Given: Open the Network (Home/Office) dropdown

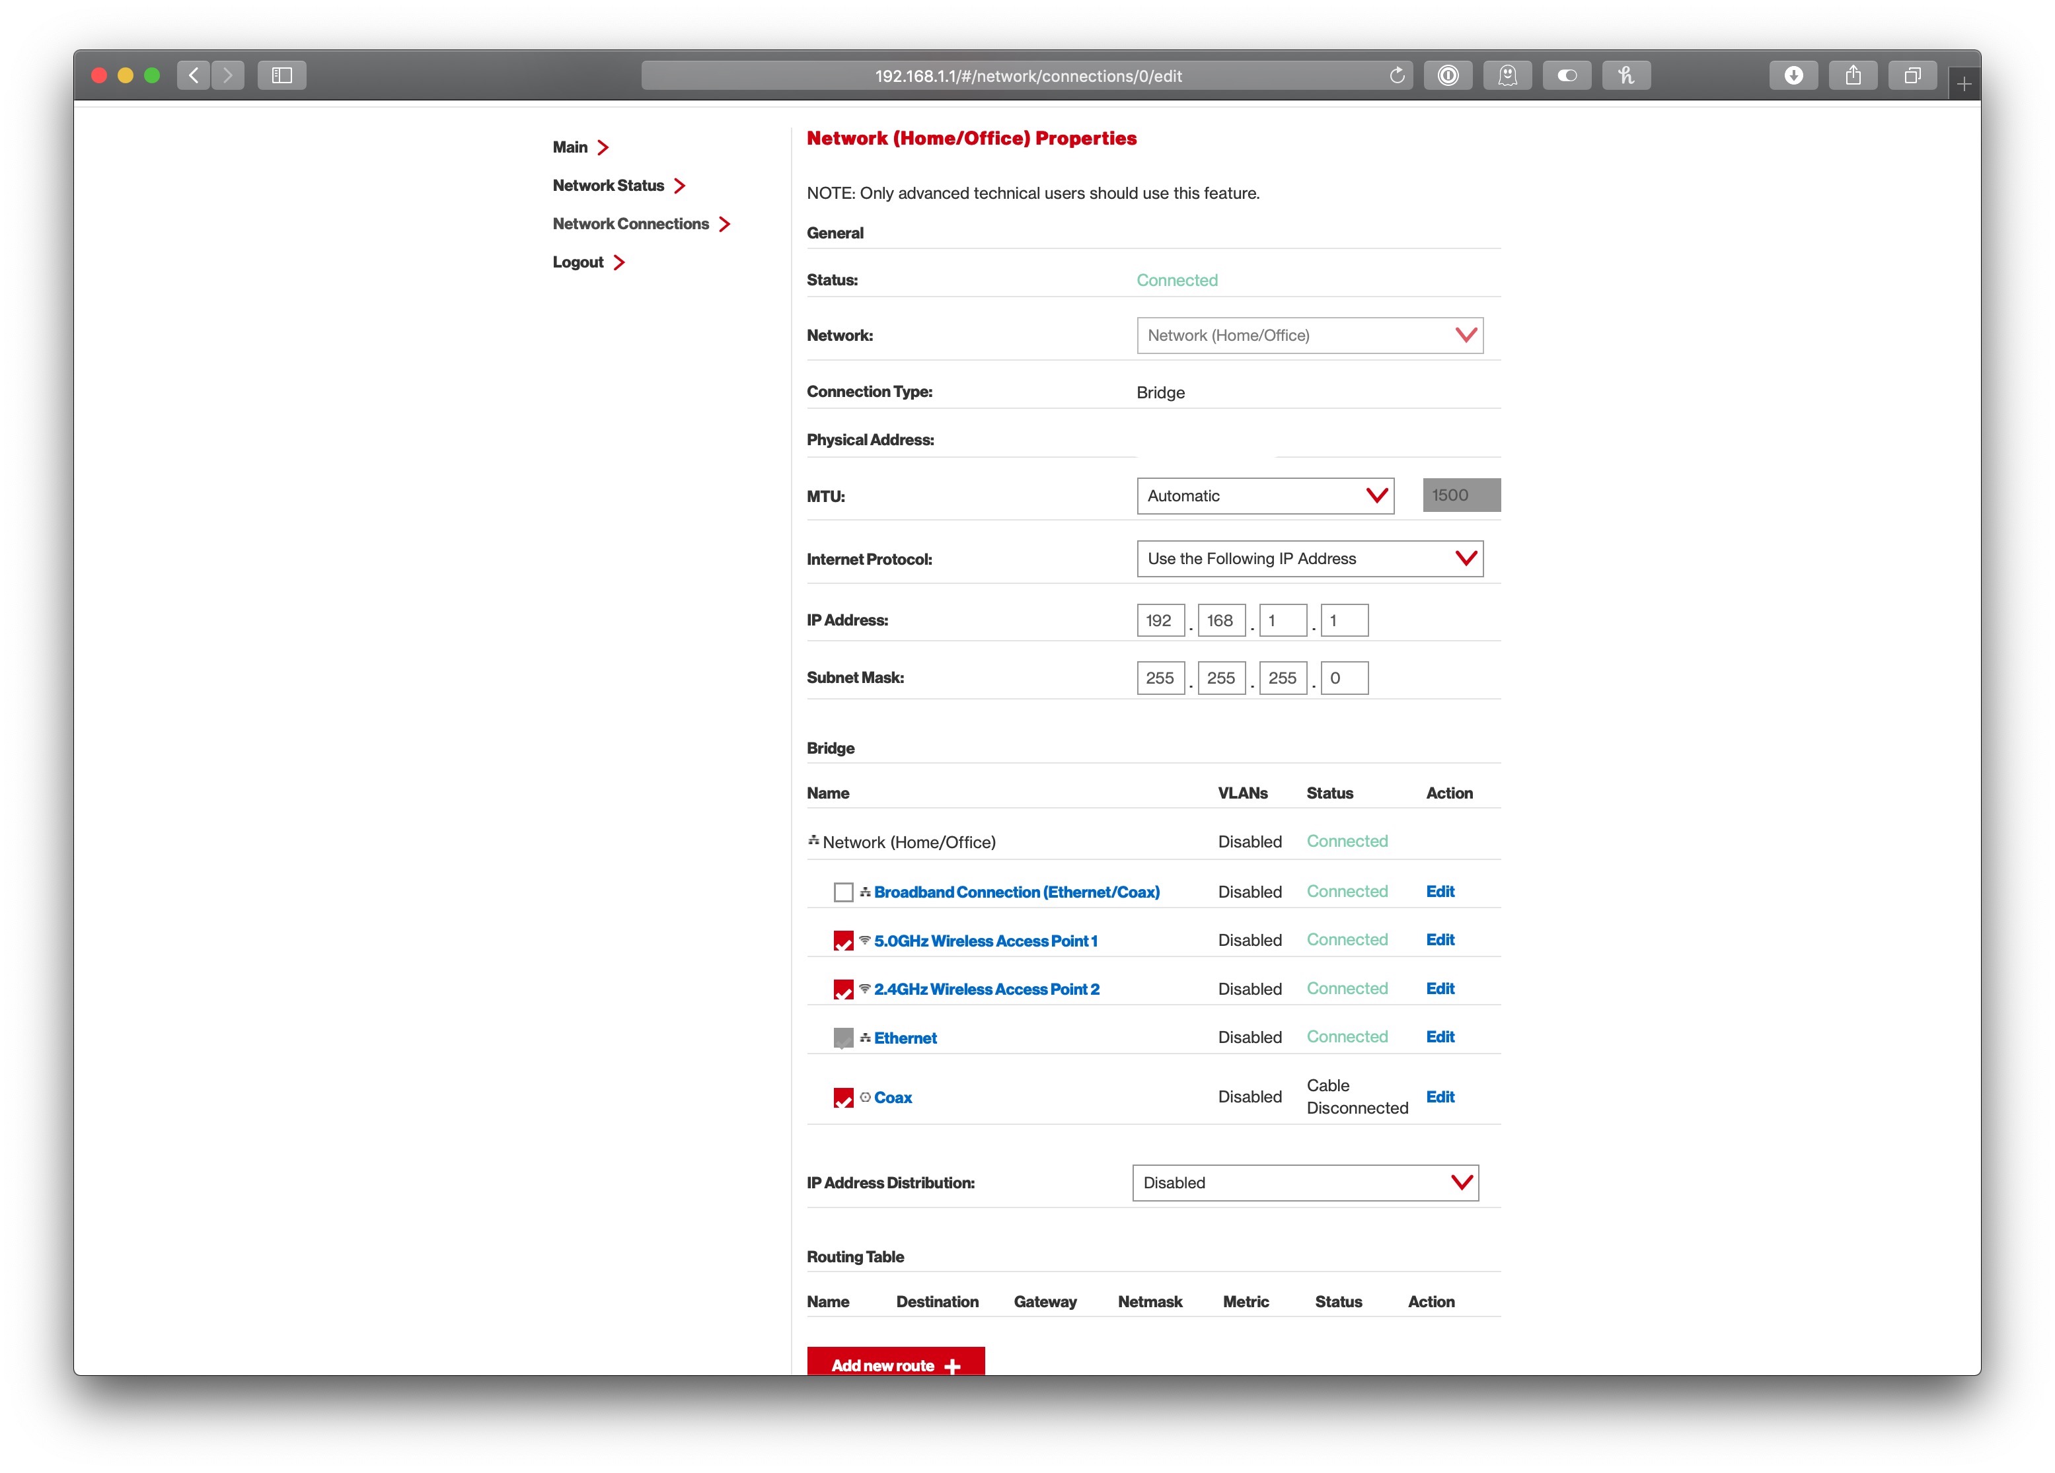Looking at the screenshot, I should pyautogui.click(x=1309, y=335).
